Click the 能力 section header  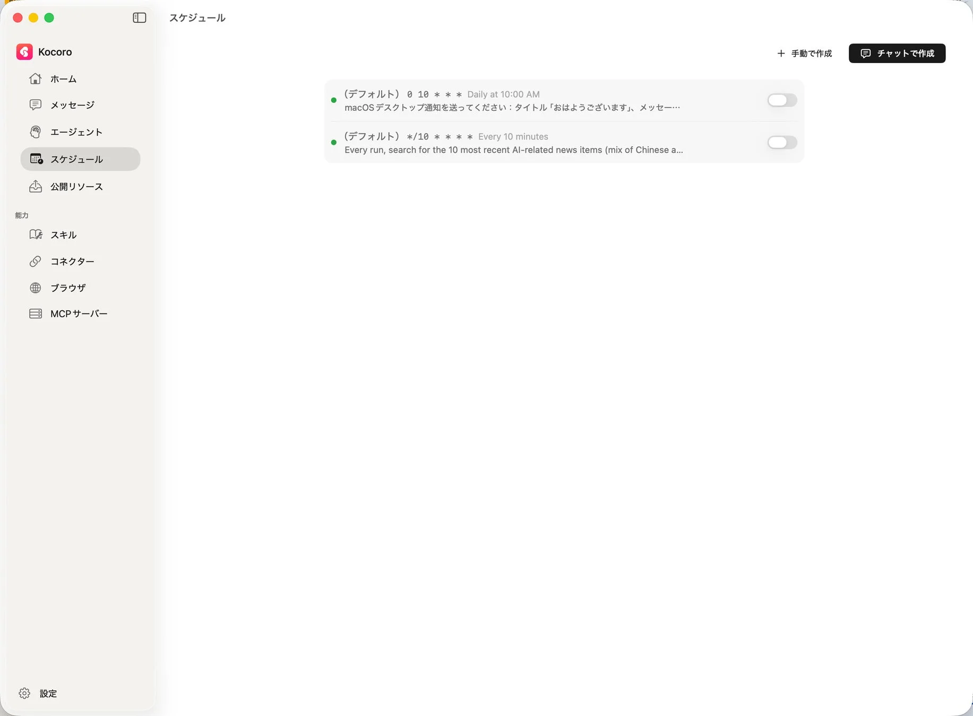point(22,215)
